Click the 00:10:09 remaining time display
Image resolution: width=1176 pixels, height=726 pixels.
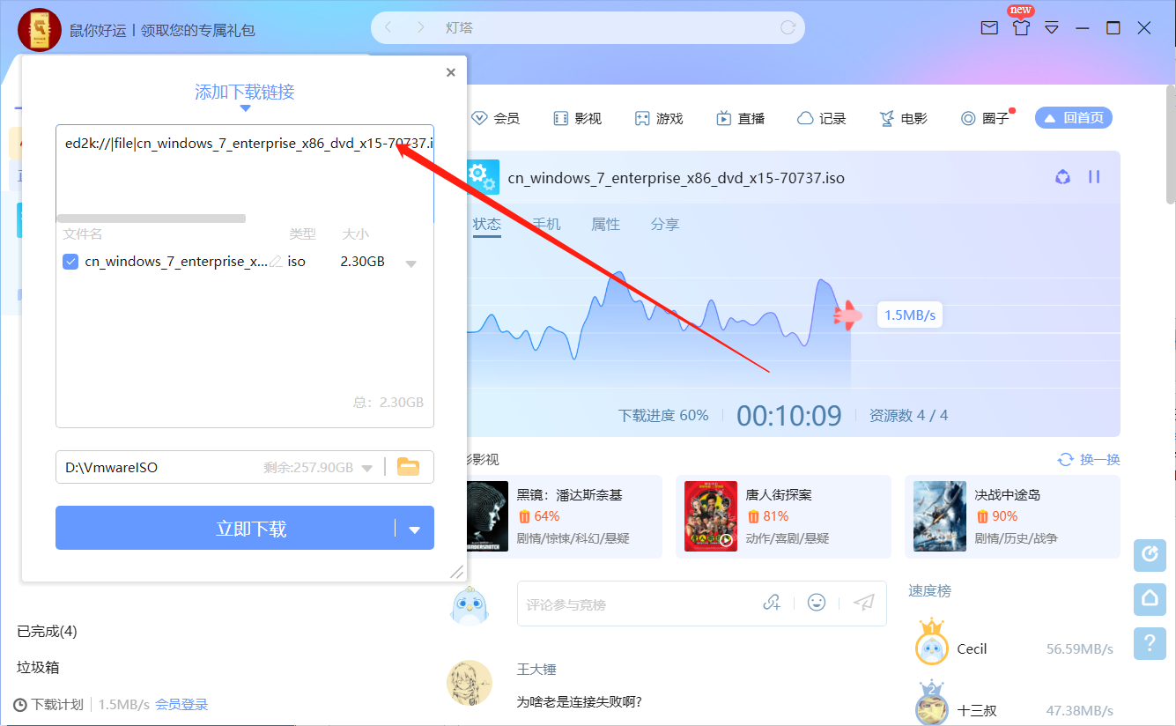click(x=789, y=415)
